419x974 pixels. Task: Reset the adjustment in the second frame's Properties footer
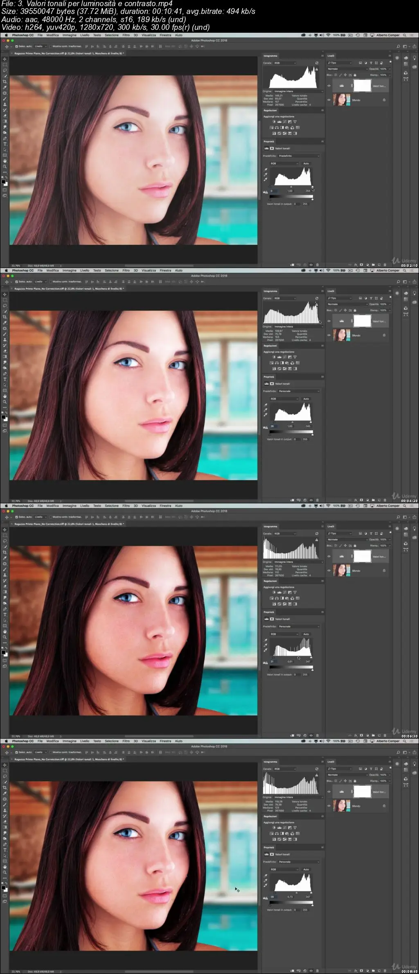(305, 500)
